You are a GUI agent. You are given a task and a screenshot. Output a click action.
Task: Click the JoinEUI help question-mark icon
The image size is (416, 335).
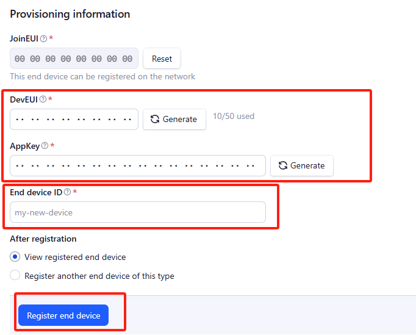pos(43,39)
